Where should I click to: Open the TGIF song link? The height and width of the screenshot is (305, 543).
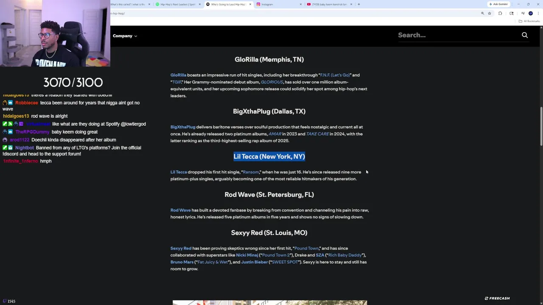(176, 82)
